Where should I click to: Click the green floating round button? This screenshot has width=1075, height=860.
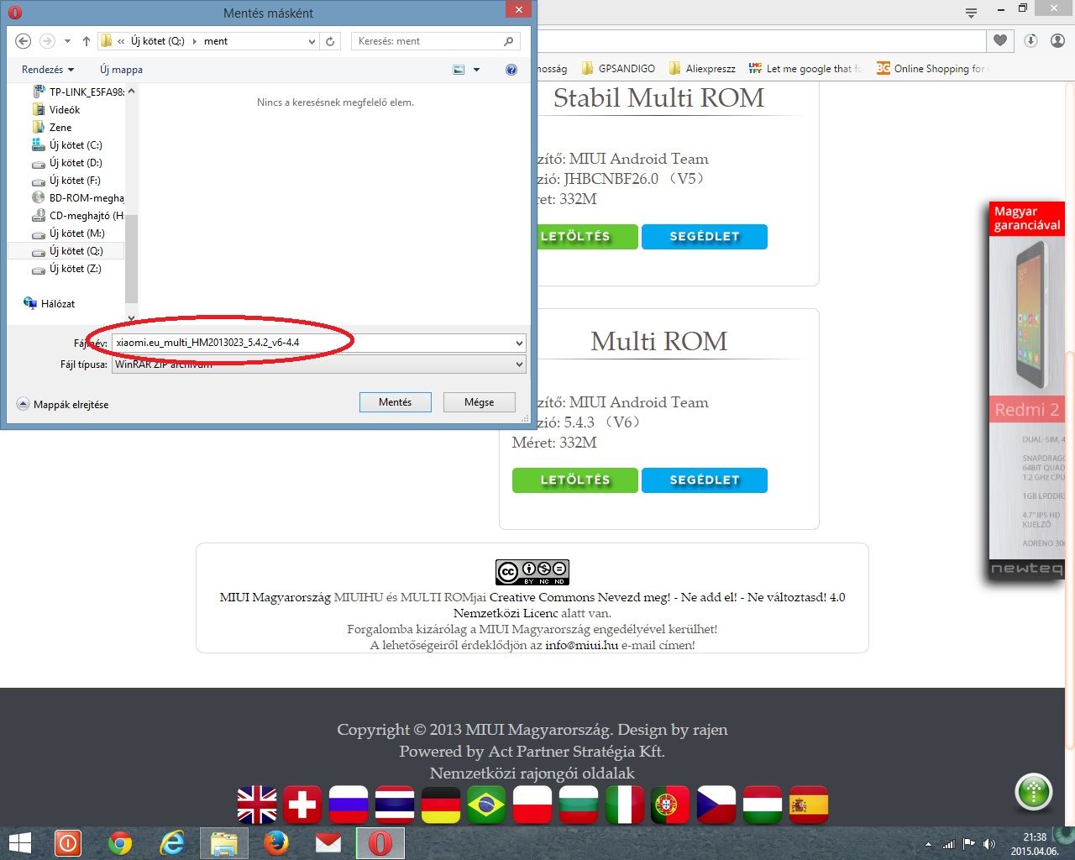pyautogui.click(x=1034, y=792)
